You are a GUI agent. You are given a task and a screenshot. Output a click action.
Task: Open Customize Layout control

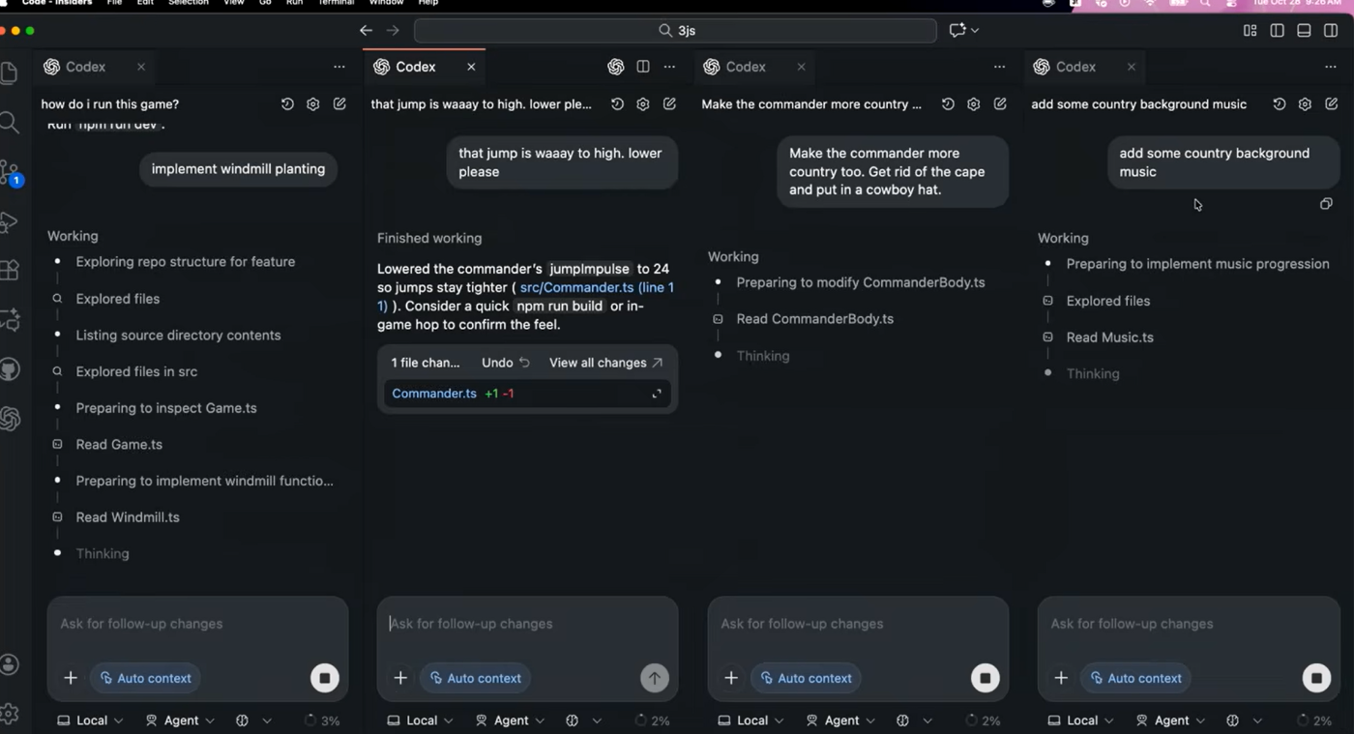tap(1250, 31)
